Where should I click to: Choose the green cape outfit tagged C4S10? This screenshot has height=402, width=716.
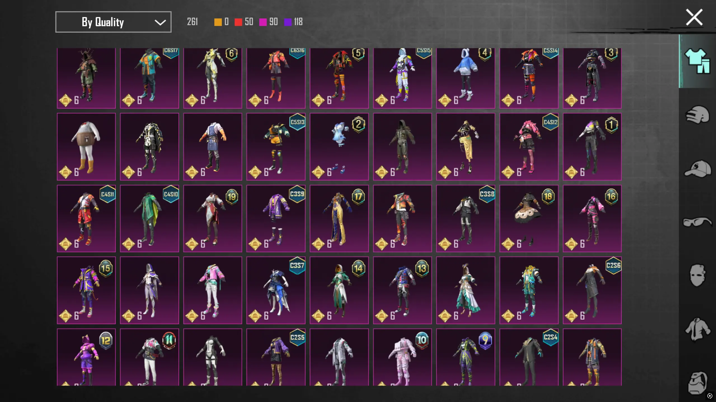tap(149, 218)
